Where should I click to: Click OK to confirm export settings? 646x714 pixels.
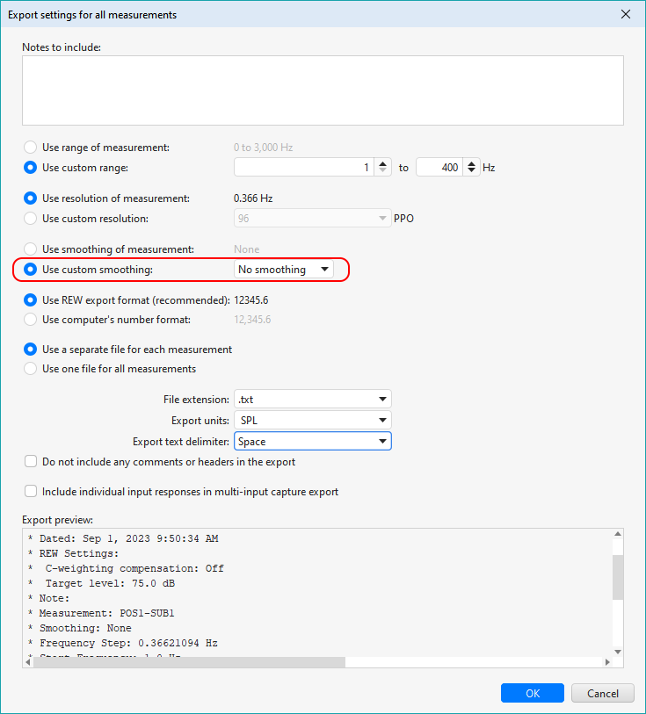(532, 693)
